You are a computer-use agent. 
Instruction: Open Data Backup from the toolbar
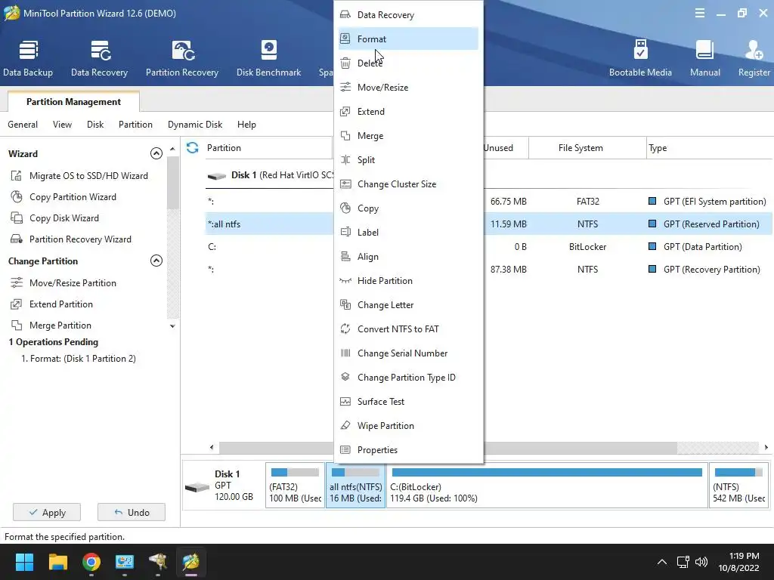click(x=28, y=59)
